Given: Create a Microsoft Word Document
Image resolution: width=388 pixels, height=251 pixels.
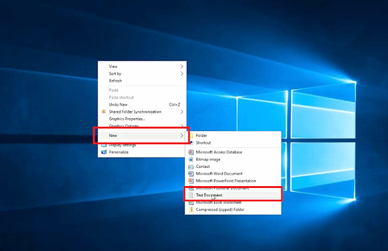Looking at the screenshot, I should [x=233, y=173].
